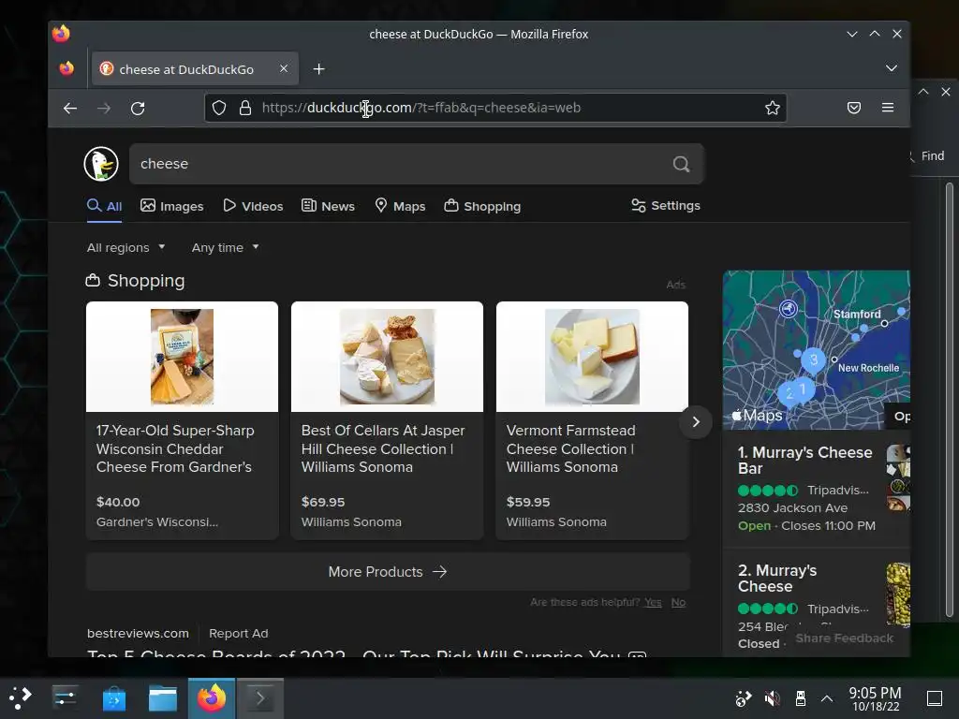Open Dolphin file manager from taskbar
959x719 pixels.
(163, 697)
